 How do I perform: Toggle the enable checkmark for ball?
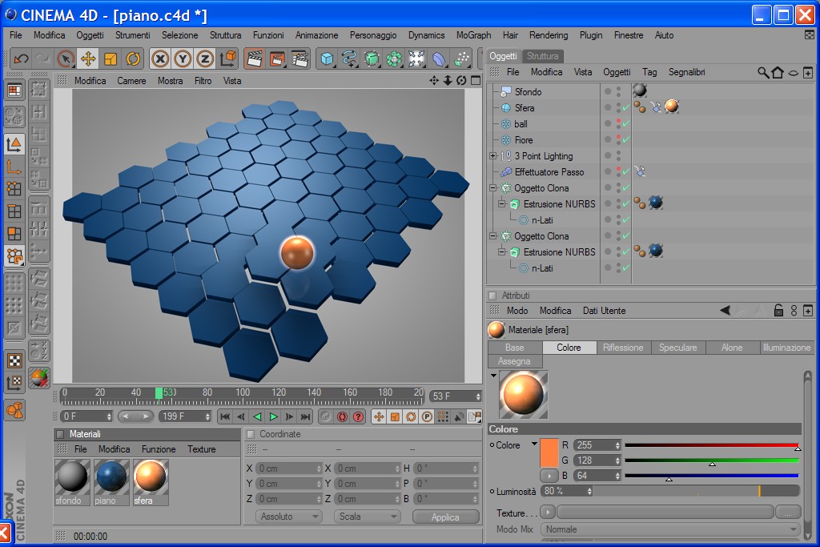(626, 124)
